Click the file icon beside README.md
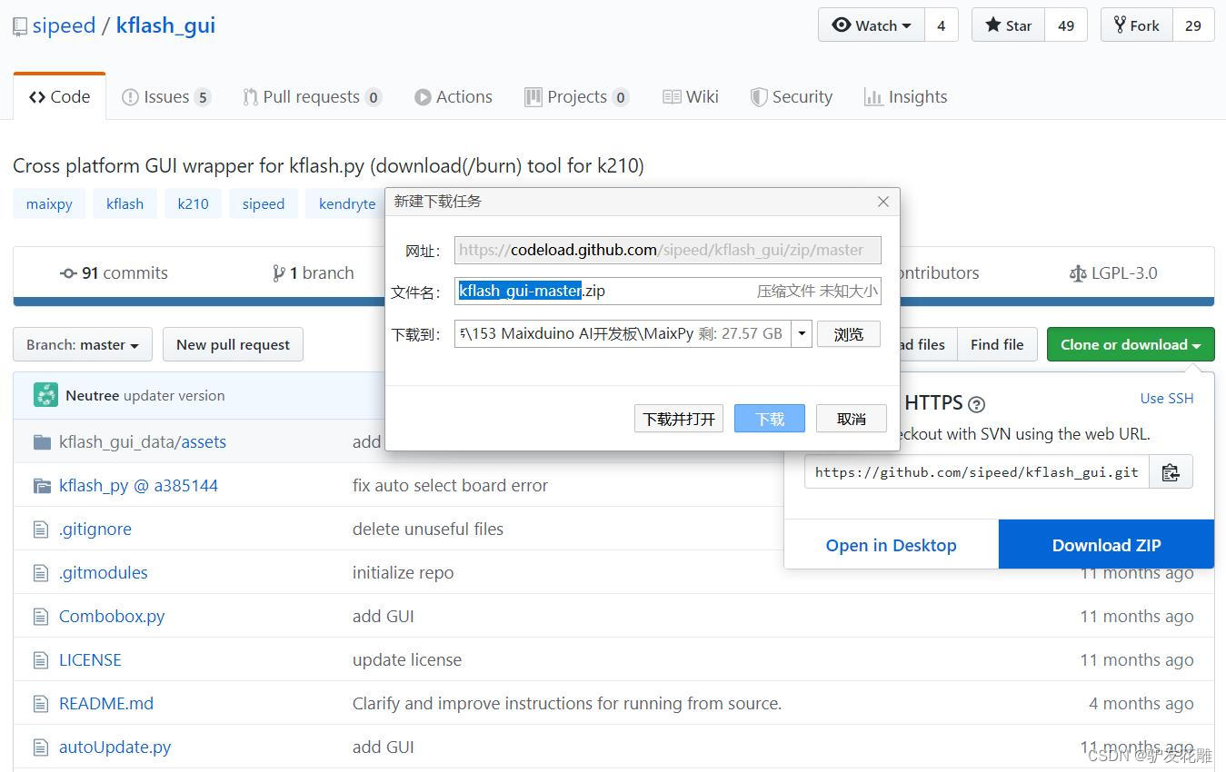1226x772 pixels. coord(40,704)
